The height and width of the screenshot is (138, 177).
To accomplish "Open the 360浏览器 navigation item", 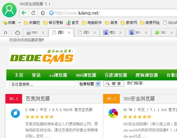I will pos(86,75).
